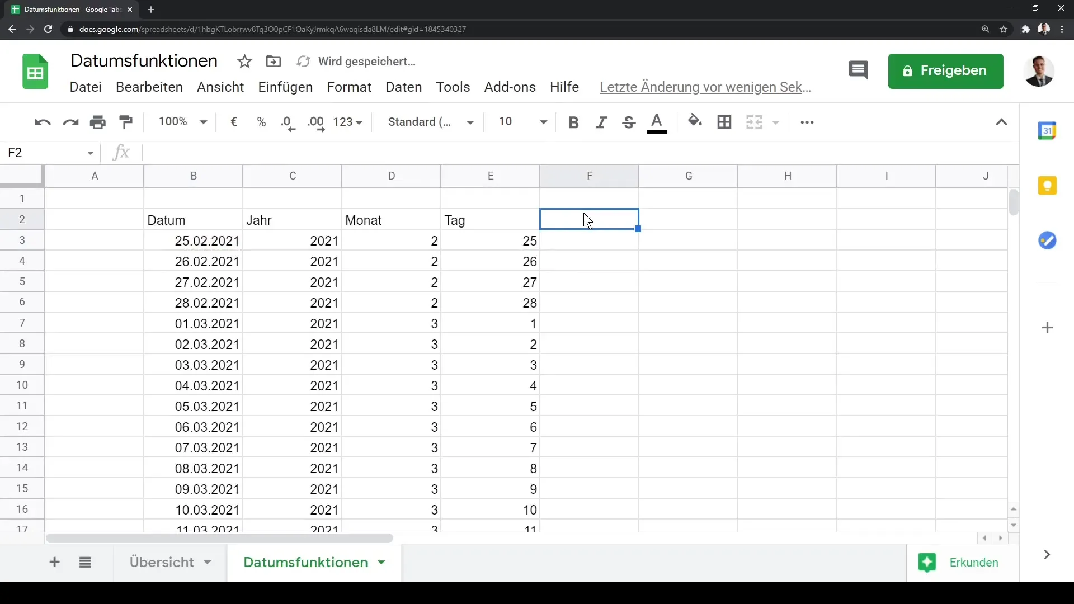Click the get add-ons plus icon
The width and height of the screenshot is (1074, 604).
1048,328
